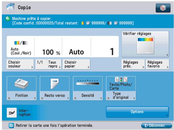The height and width of the screenshot is (130, 174).
Task: Open the main menu cube icon button
Action: click(163, 8)
